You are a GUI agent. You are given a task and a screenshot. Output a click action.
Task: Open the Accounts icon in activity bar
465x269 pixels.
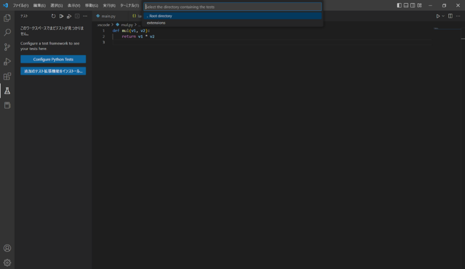coord(7,248)
